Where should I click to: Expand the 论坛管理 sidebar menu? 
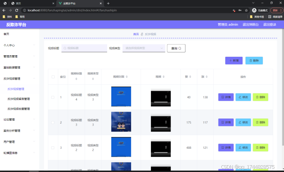pyautogui.click(x=20, y=119)
